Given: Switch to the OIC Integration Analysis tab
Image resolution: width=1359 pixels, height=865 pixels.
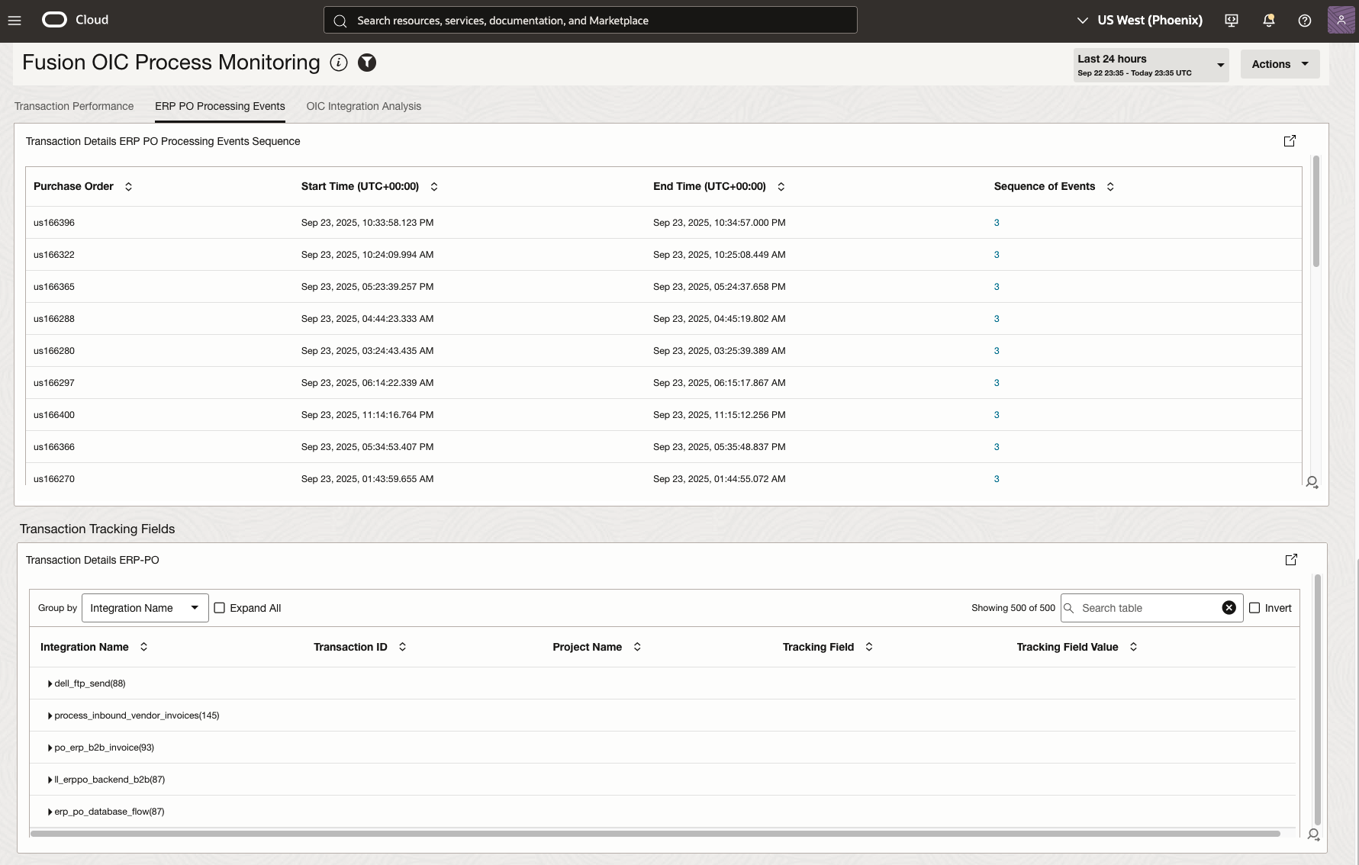Looking at the screenshot, I should [363, 106].
